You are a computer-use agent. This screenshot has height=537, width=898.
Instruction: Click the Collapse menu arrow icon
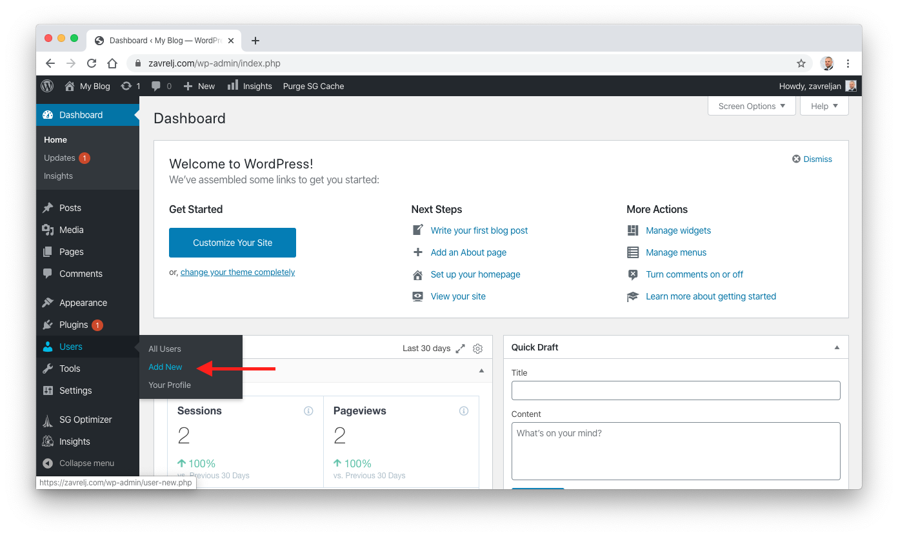(48, 463)
